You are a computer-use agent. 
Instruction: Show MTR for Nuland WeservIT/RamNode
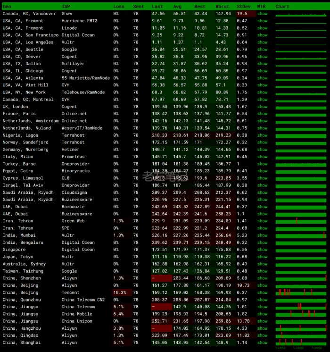(x=262, y=128)
